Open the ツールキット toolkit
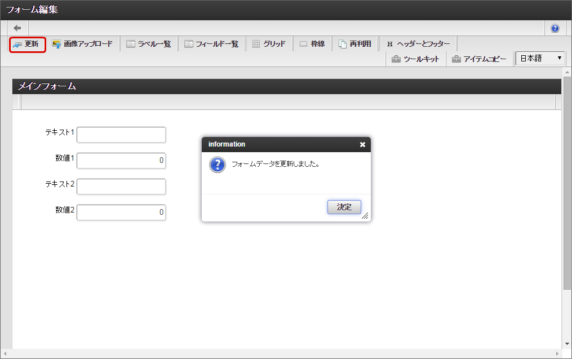572x359 pixels. click(415, 59)
